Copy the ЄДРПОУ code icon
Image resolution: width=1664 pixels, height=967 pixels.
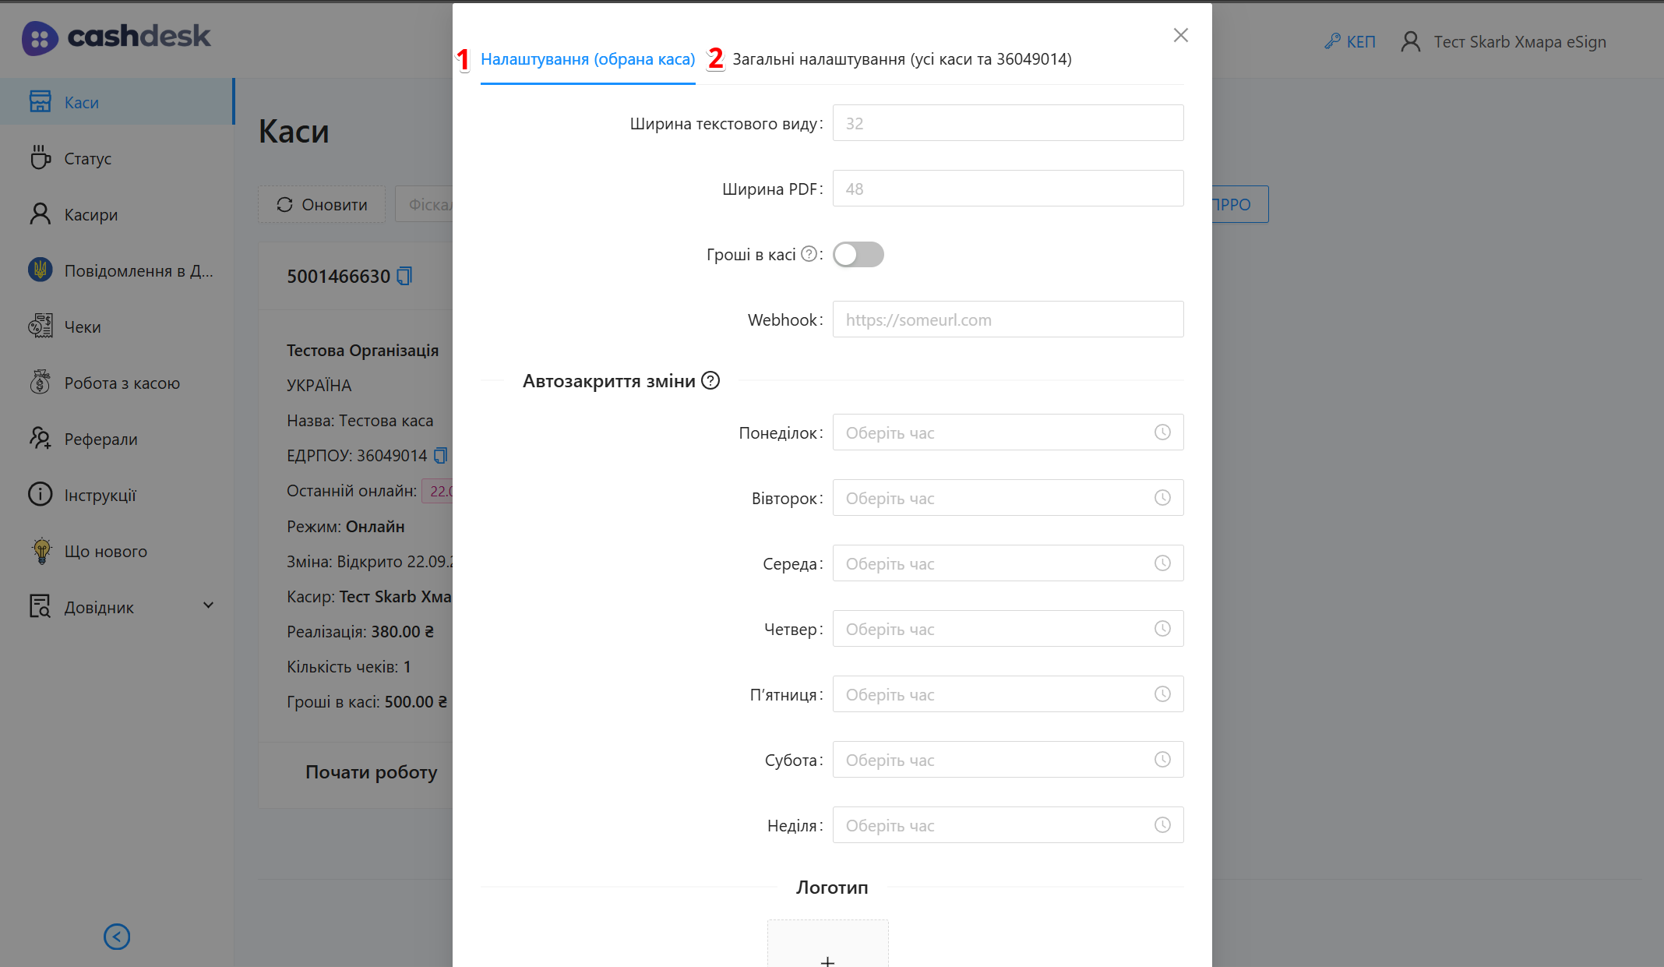point(441,455)
